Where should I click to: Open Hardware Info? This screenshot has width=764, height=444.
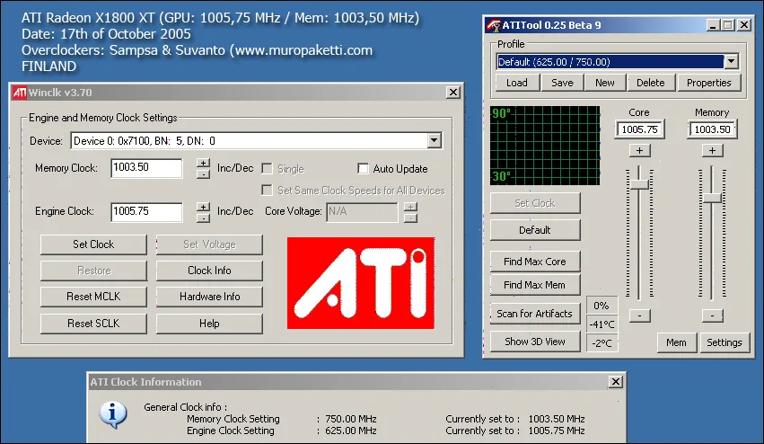click(209, 297)
